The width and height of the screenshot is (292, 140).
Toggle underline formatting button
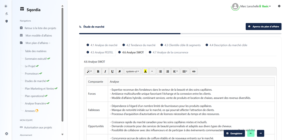pos(112,71)
